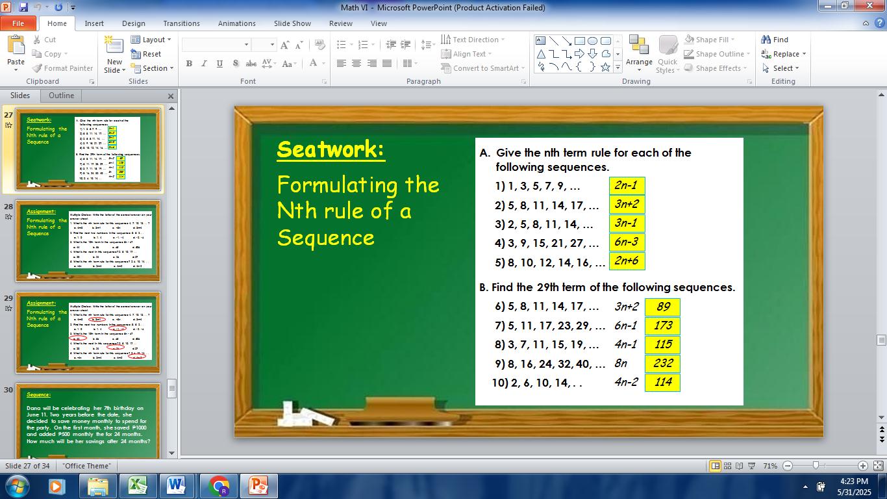Close the slides pane
Screen dimensions: 887x499
[x=171, y=96]
